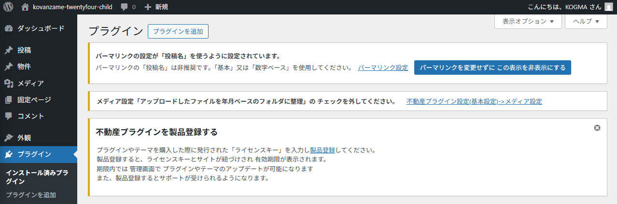Expand the ヘルプ dropdown tab
Screen dimensions: 617x204
click(x=586, y=22)
